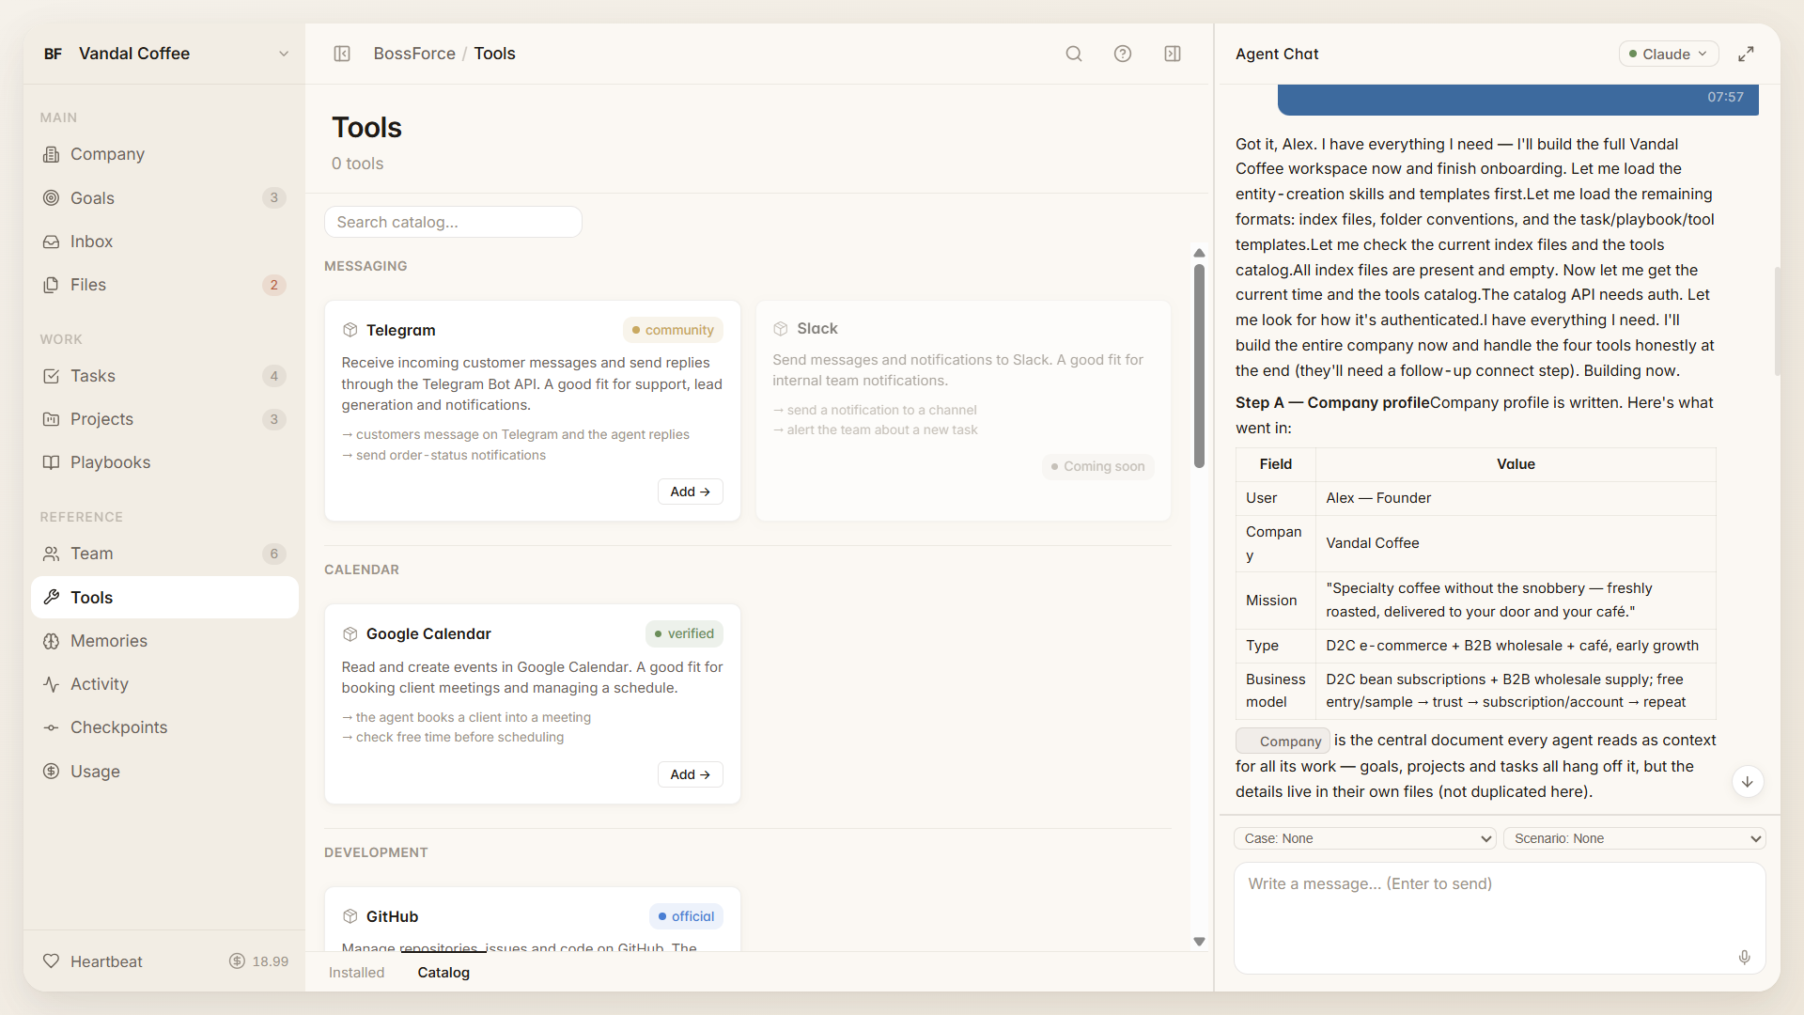Viewport: 1804px width, 1015px height.
Task: Toggle the right chat panel icon
Action: click(1173, 54)
